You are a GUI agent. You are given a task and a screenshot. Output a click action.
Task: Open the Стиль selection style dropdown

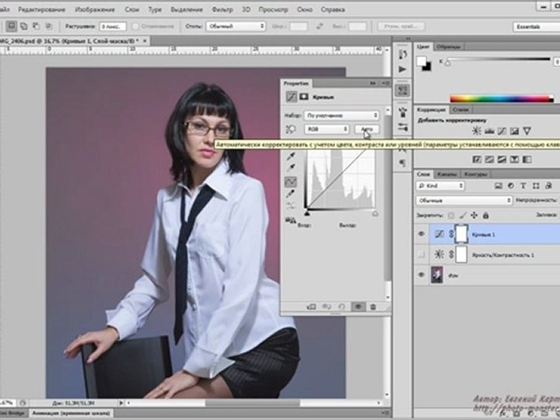[x=236, y=26]
